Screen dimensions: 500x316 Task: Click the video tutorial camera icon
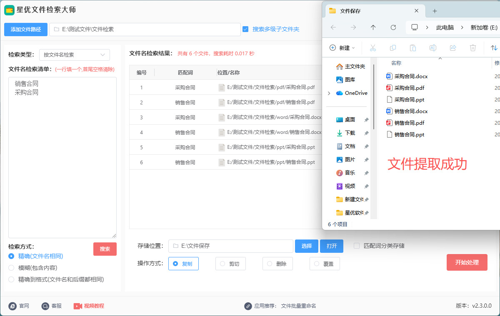pos(78,306)
